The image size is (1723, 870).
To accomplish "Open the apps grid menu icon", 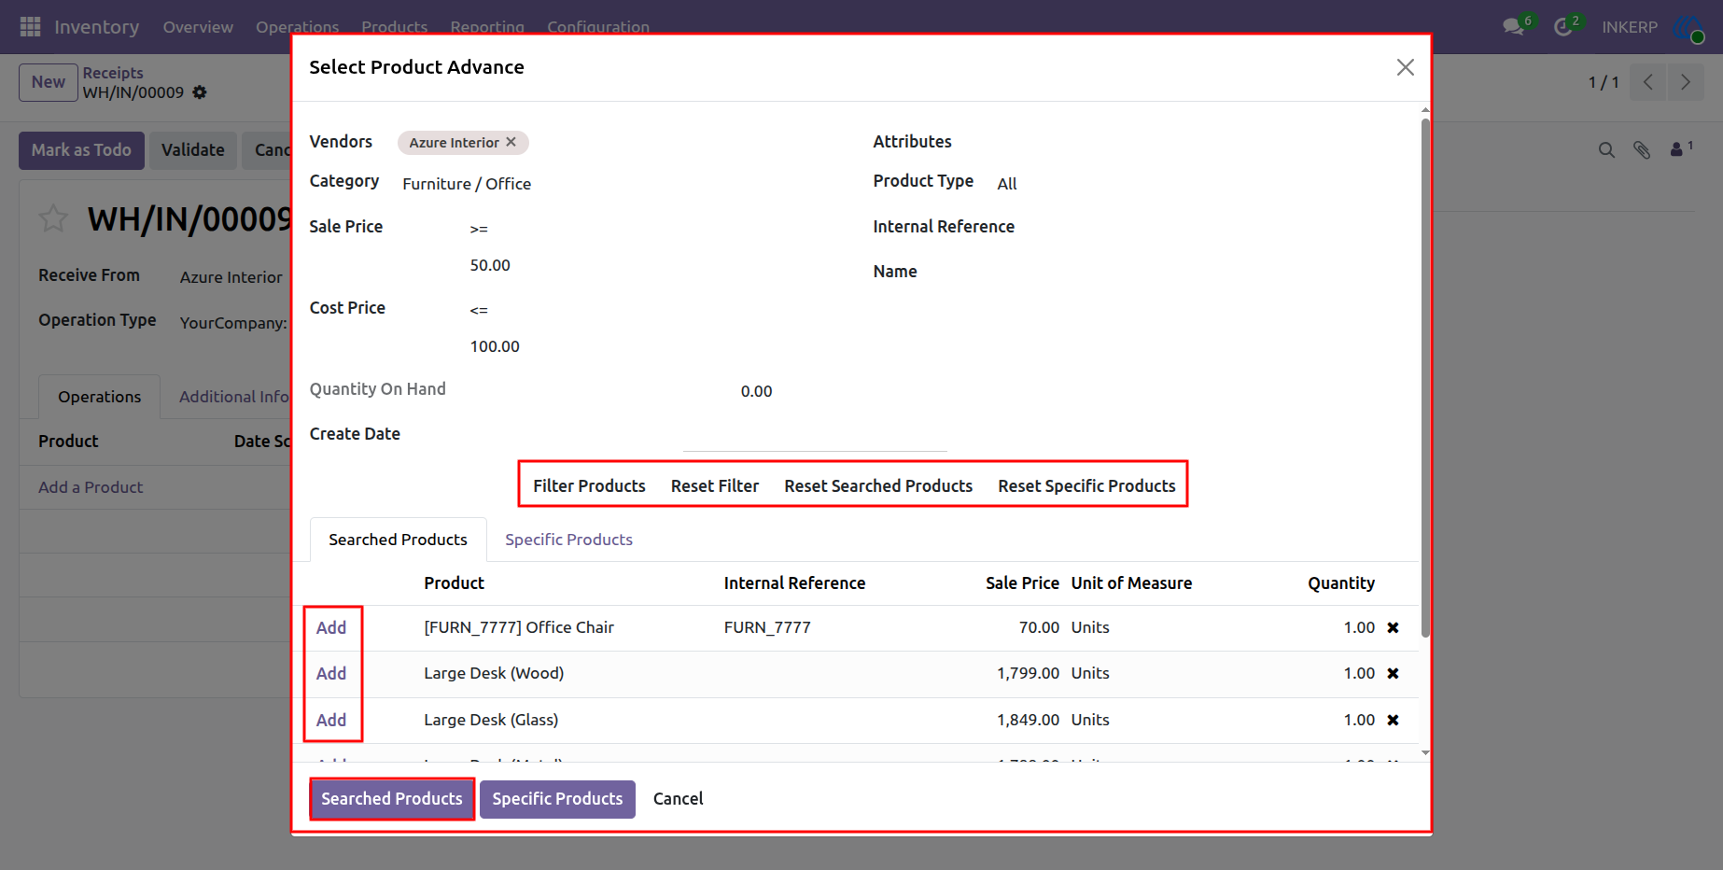I will tap(30, 27).
